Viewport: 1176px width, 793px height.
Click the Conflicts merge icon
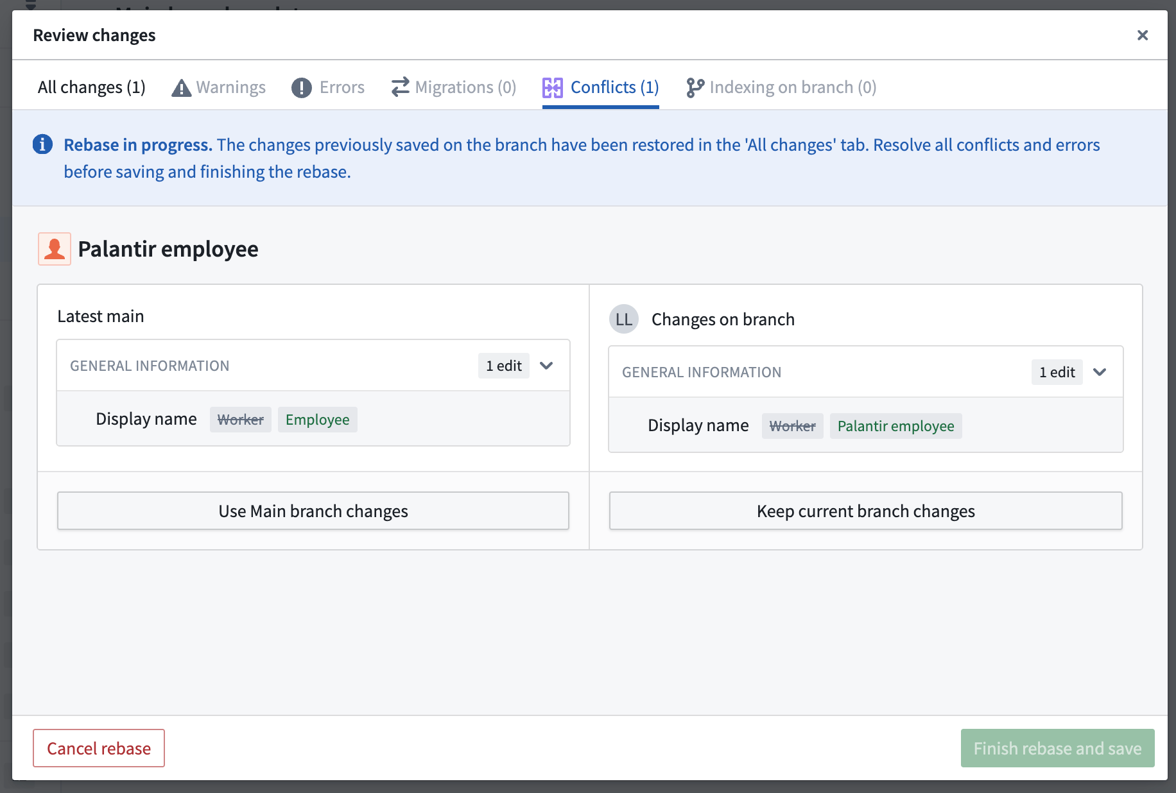(553, 87)
